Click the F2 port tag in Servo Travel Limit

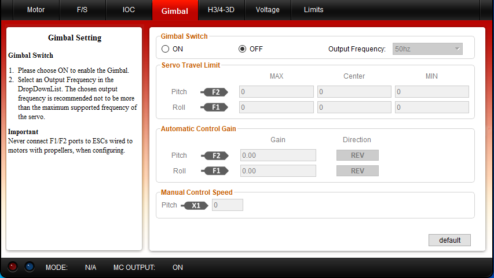(215, 92)
